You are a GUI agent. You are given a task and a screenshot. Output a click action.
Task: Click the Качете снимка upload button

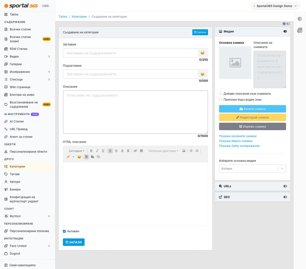click(252, 109)
